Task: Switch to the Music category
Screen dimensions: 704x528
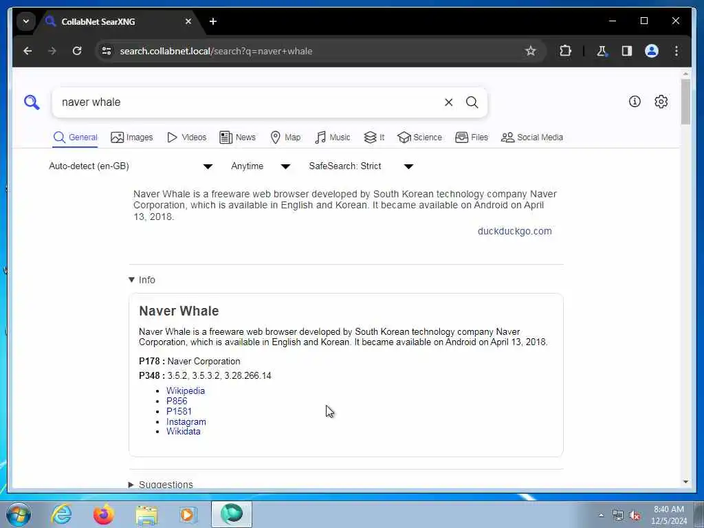Action: point(332,137)
